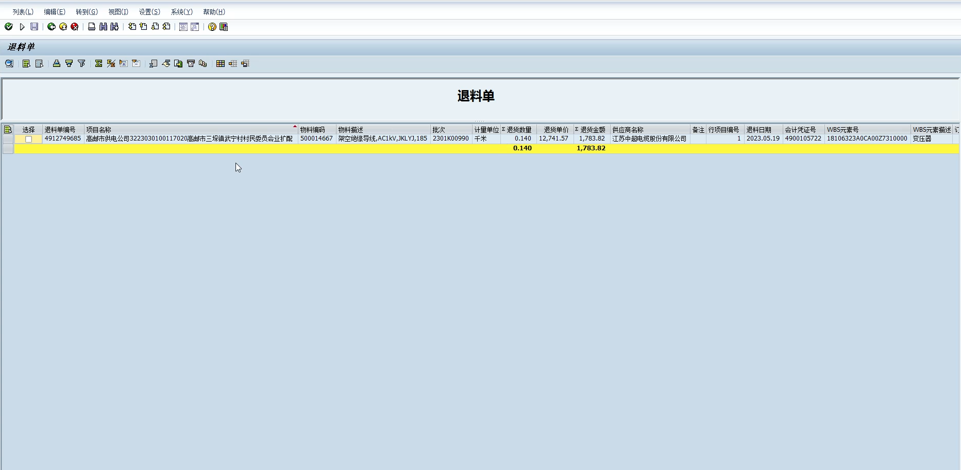961x470 pixels.
Task: Click the red Cancel icon
Action: tap(75, 27)
